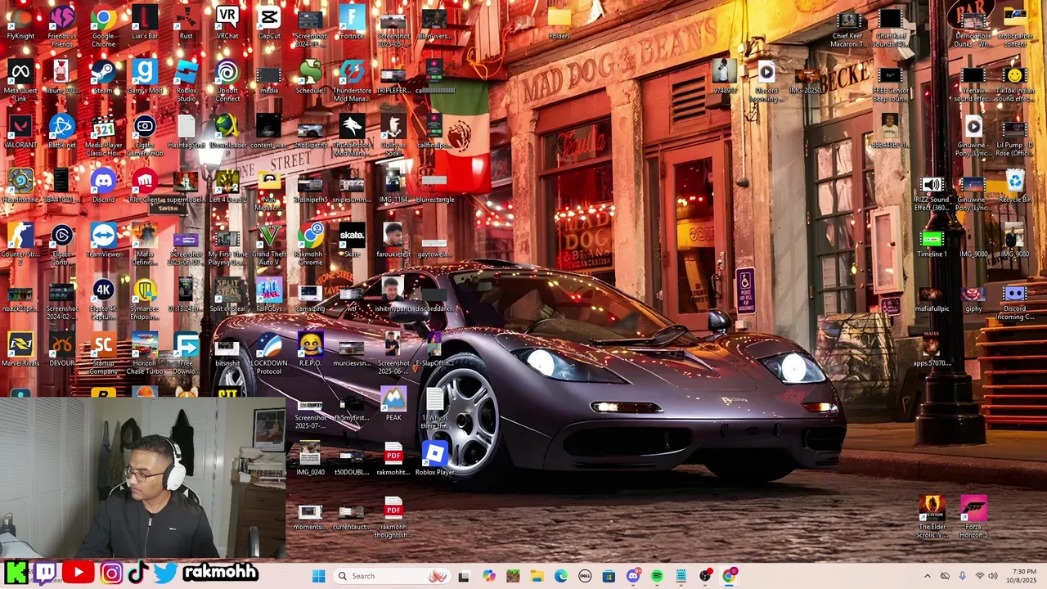Open the DEVOUR desktop icon

pos(62,350)
